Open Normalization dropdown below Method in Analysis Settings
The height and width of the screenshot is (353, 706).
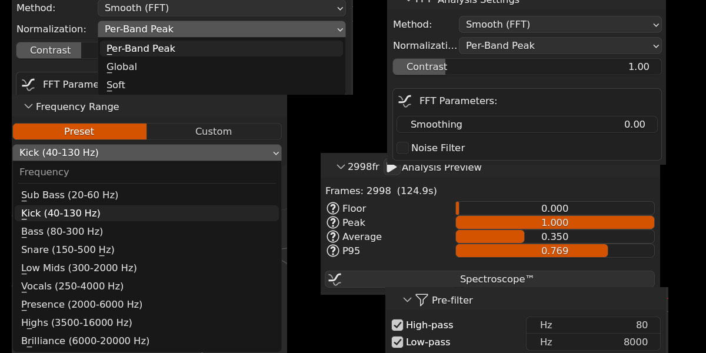click(560, 45)
